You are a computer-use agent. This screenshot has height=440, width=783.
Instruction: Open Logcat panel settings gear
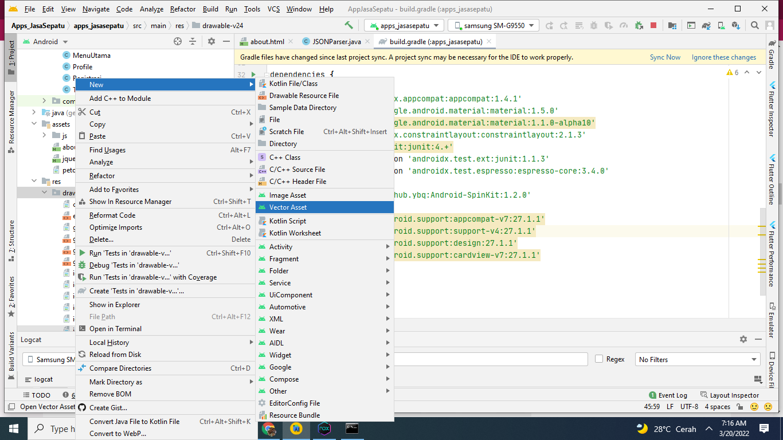[743, 339]
